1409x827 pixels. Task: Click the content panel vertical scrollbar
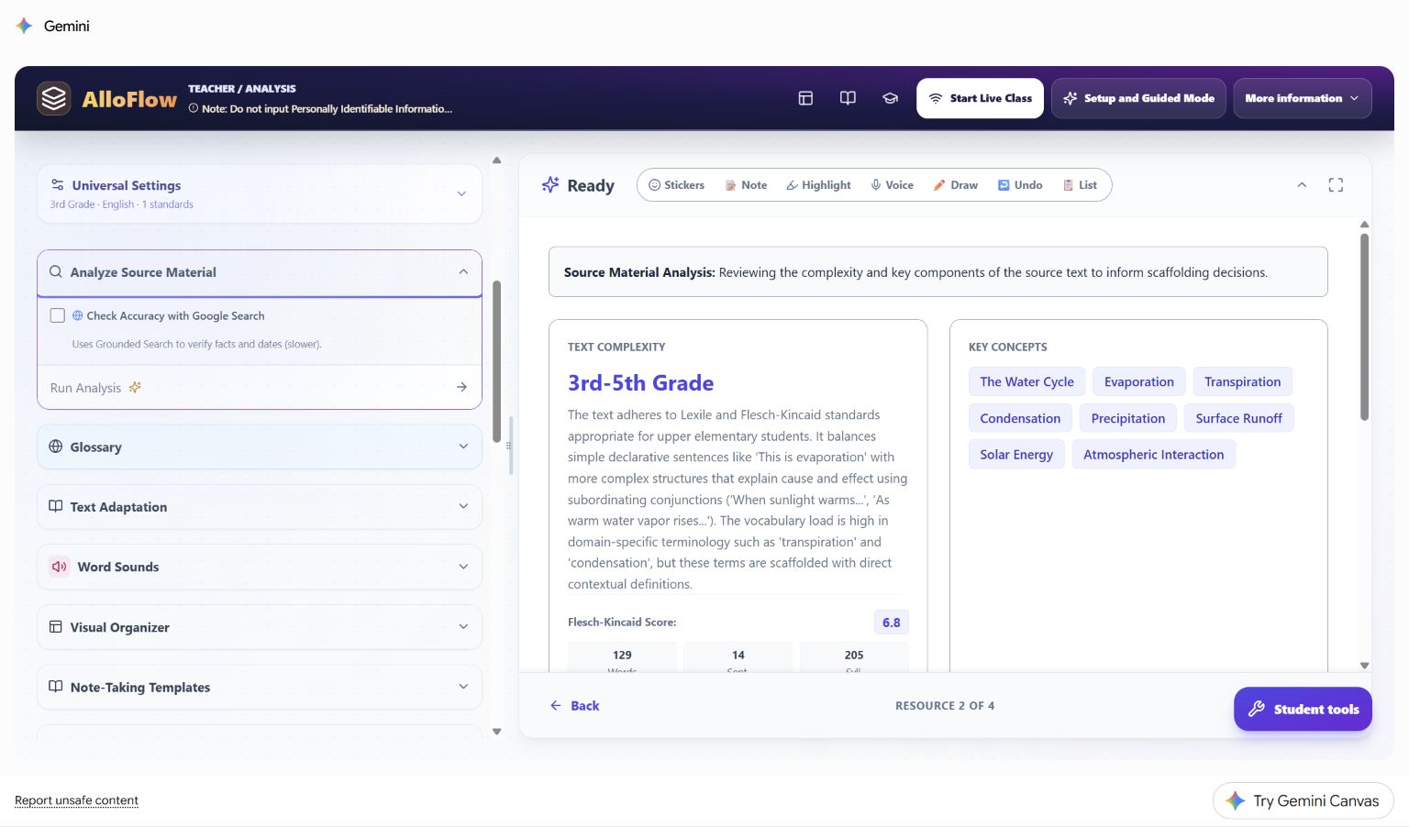(x=1364, y=327)
